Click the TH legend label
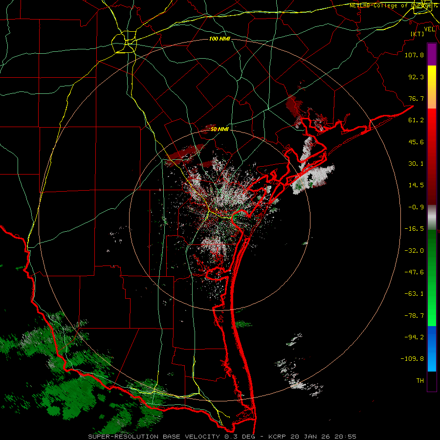Viewport: 440px width, 440px height. 420,380
